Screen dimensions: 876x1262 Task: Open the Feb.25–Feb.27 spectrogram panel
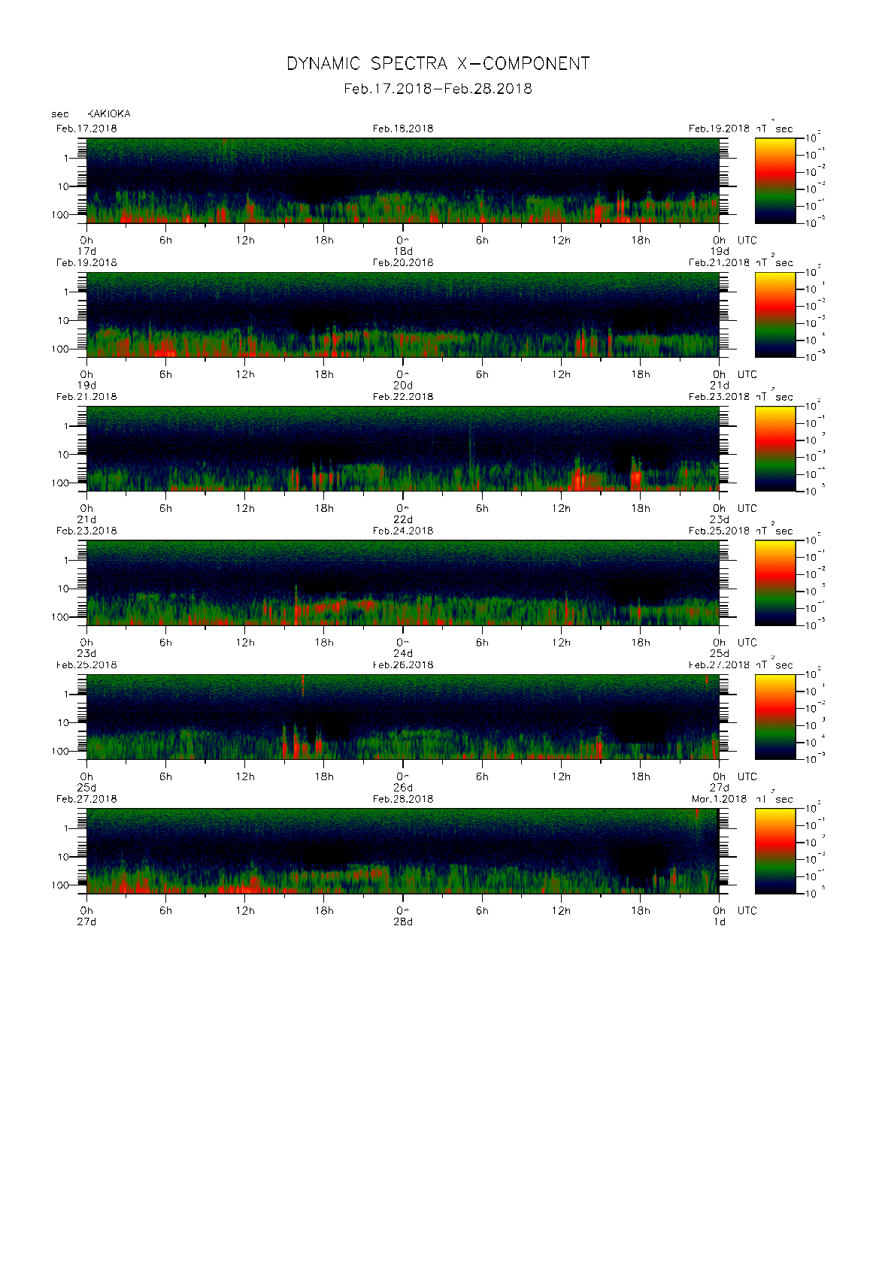click(x=403, y=717)
